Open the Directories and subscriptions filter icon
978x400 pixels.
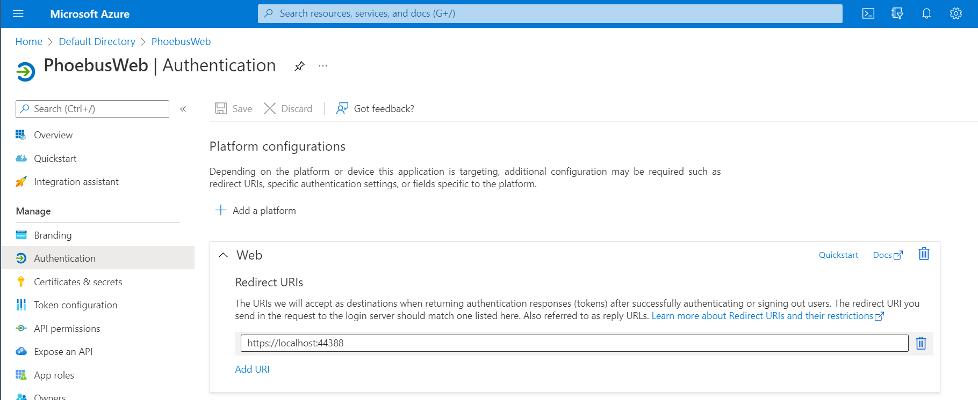[897, 13]
